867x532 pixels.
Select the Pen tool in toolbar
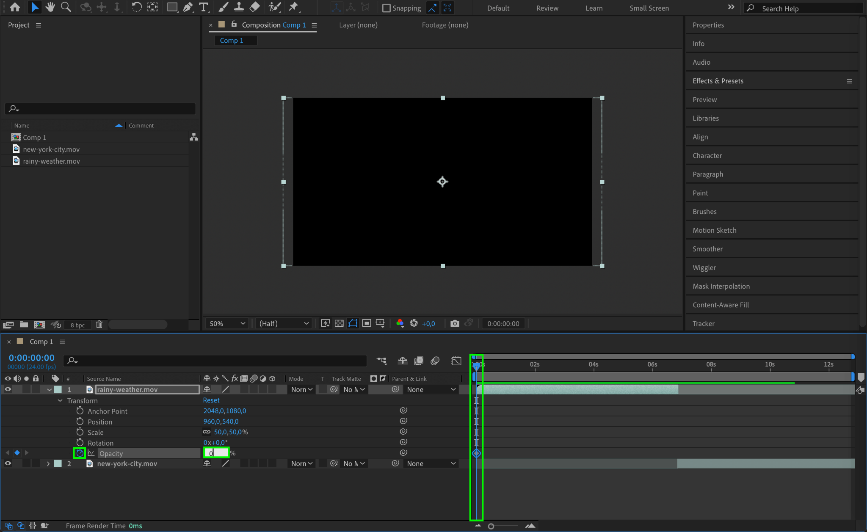click(x=188, y=7)
